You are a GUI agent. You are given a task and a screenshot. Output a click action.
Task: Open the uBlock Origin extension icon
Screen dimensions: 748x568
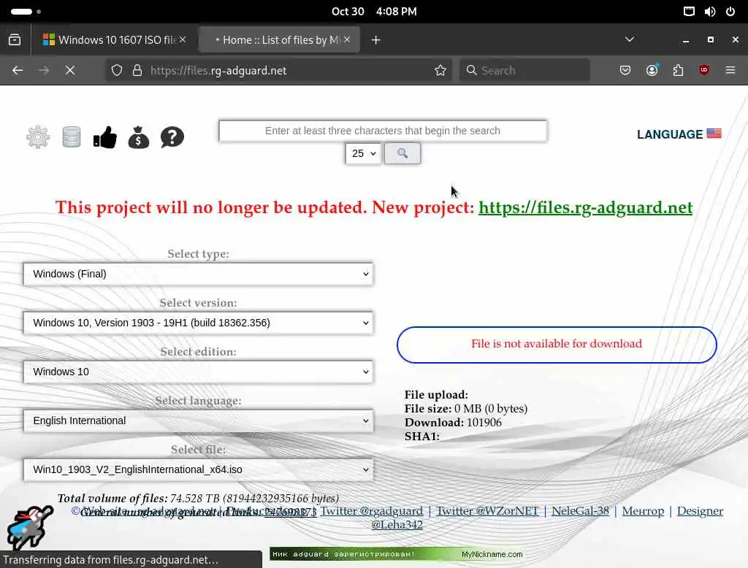(704, 71)
